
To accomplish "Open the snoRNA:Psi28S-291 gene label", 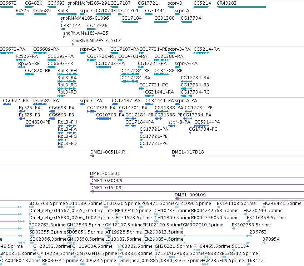I will [89, 3].
